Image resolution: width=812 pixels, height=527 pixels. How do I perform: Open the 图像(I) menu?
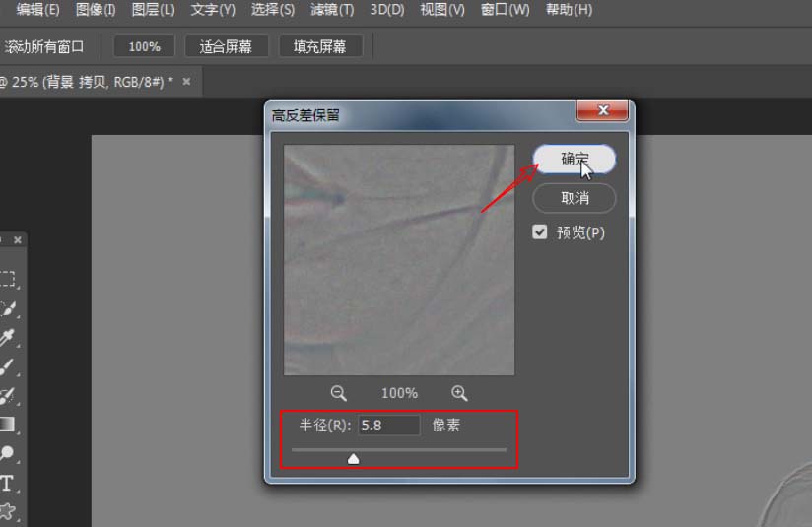pyautogui.click(x=96, y=9)
